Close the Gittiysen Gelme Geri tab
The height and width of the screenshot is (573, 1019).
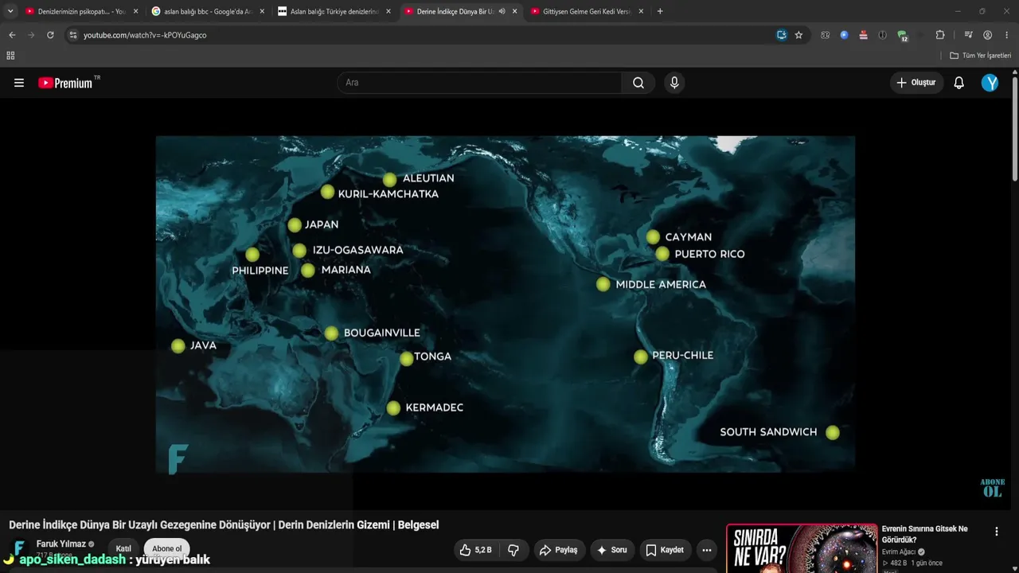click(640, 11)
